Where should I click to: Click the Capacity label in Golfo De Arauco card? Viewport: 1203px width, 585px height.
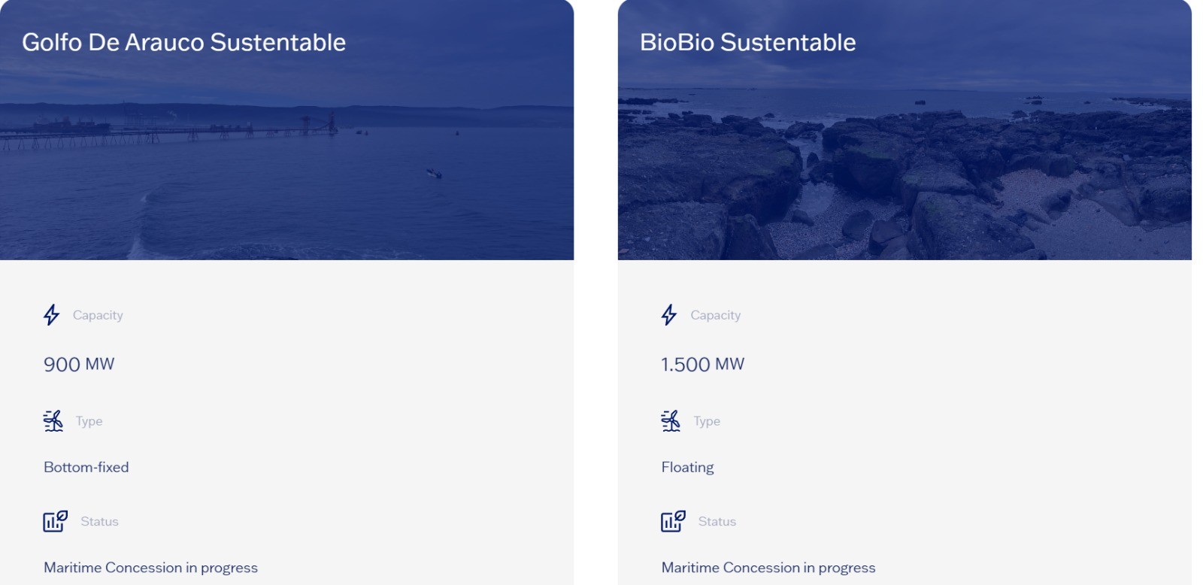point(98,315)
